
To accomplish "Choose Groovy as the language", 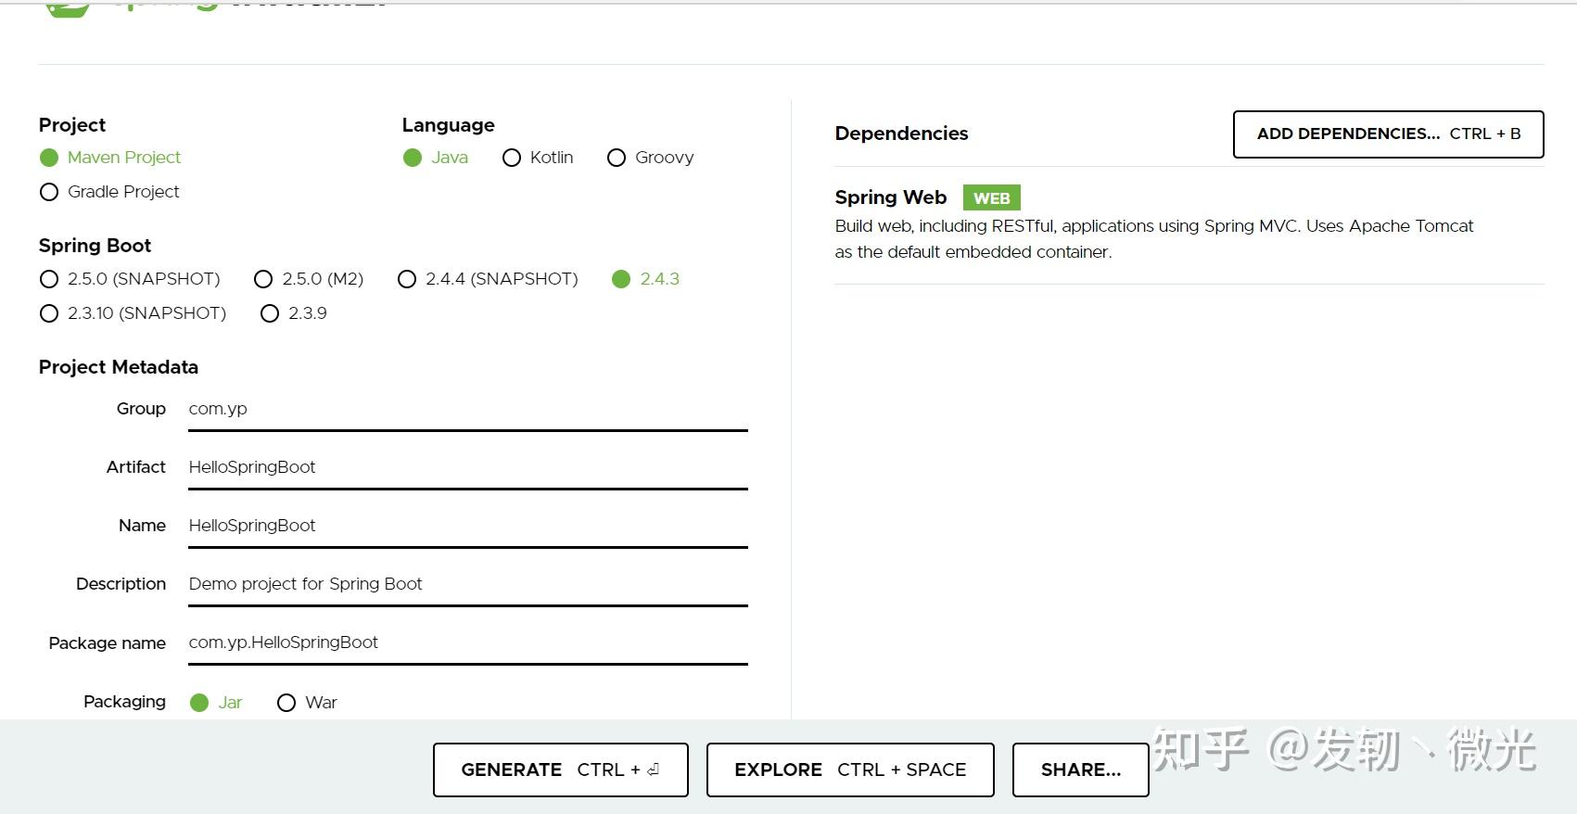I will (617, 158).
